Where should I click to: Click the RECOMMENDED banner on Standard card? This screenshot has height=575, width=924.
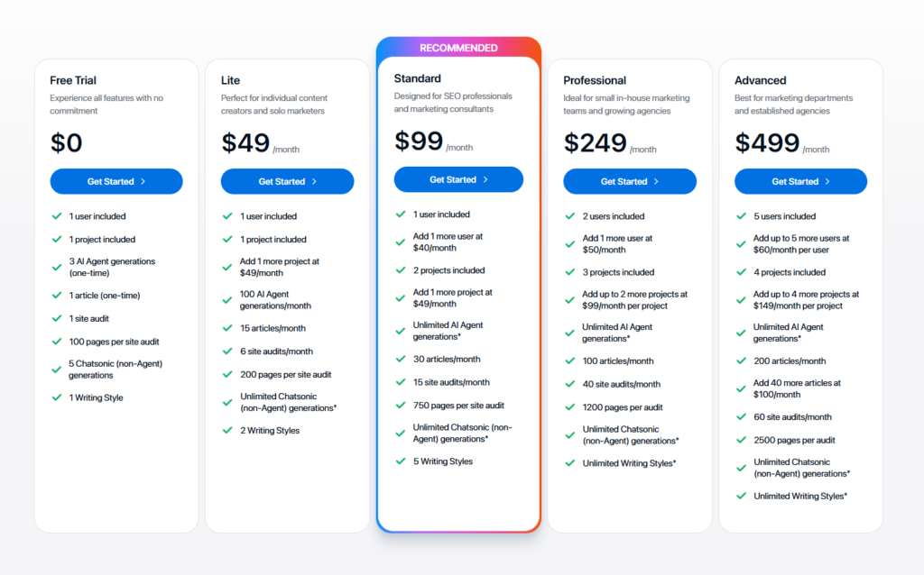458,48
